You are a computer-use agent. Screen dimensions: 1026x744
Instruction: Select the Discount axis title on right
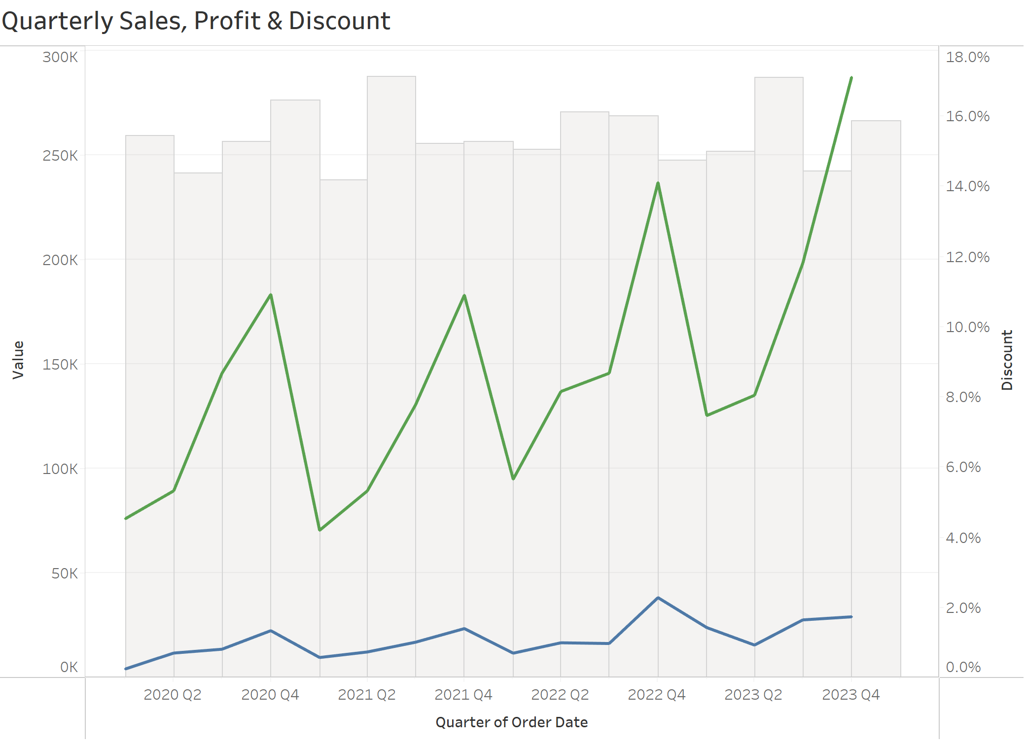[1007, 360]
